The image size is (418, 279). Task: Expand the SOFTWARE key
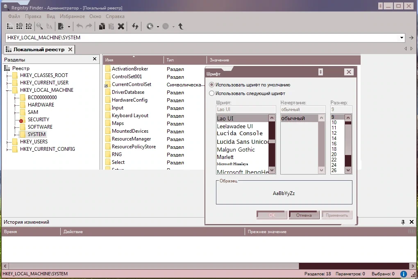[x=15, y=127]
